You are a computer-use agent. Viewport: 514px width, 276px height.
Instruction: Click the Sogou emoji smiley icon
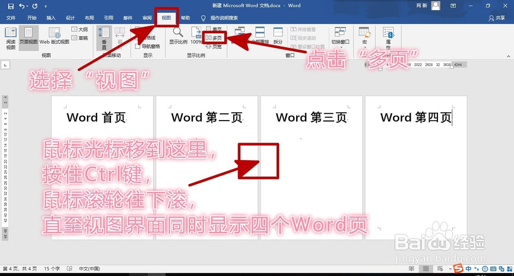(x=485, y=269)
